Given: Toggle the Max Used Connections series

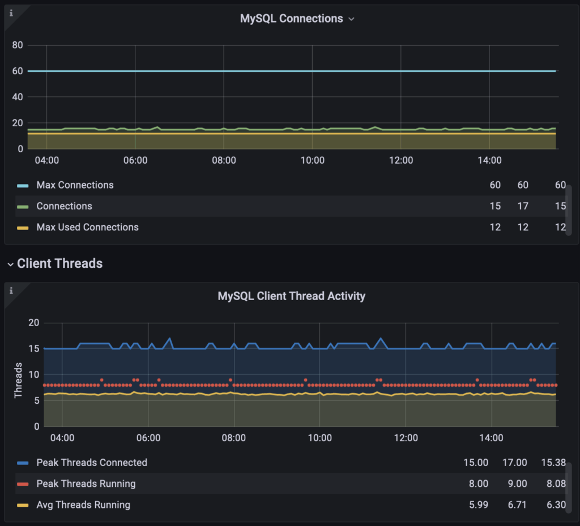Looking at the screenshot, I should 87,227.
